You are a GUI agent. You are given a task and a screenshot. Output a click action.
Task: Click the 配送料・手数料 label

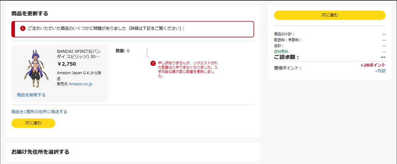pos(288,40)
